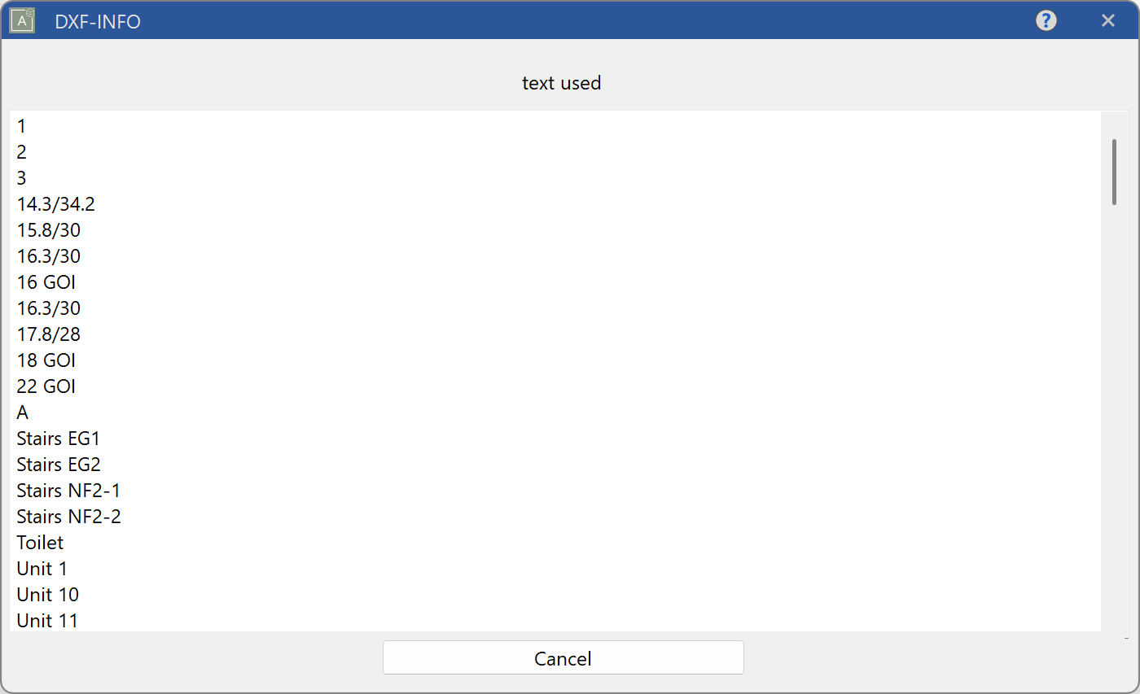The image size is (1140, 694).
Task: Select the "15.8/30" text entry
Action: [x=49, y=230]
